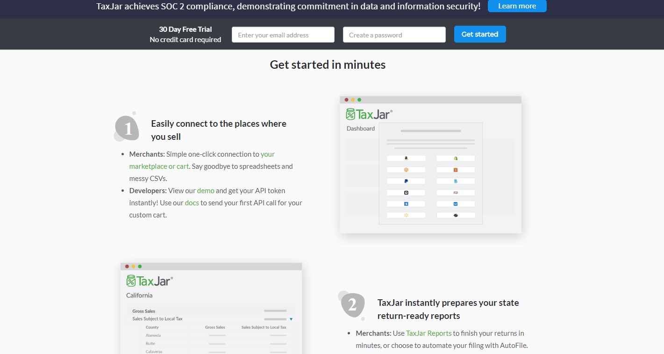Viewport: 664px width, 354px height.
Task: Click the Walmart spark icon tile
Action: pyautogui.click(x=406, y=215)
